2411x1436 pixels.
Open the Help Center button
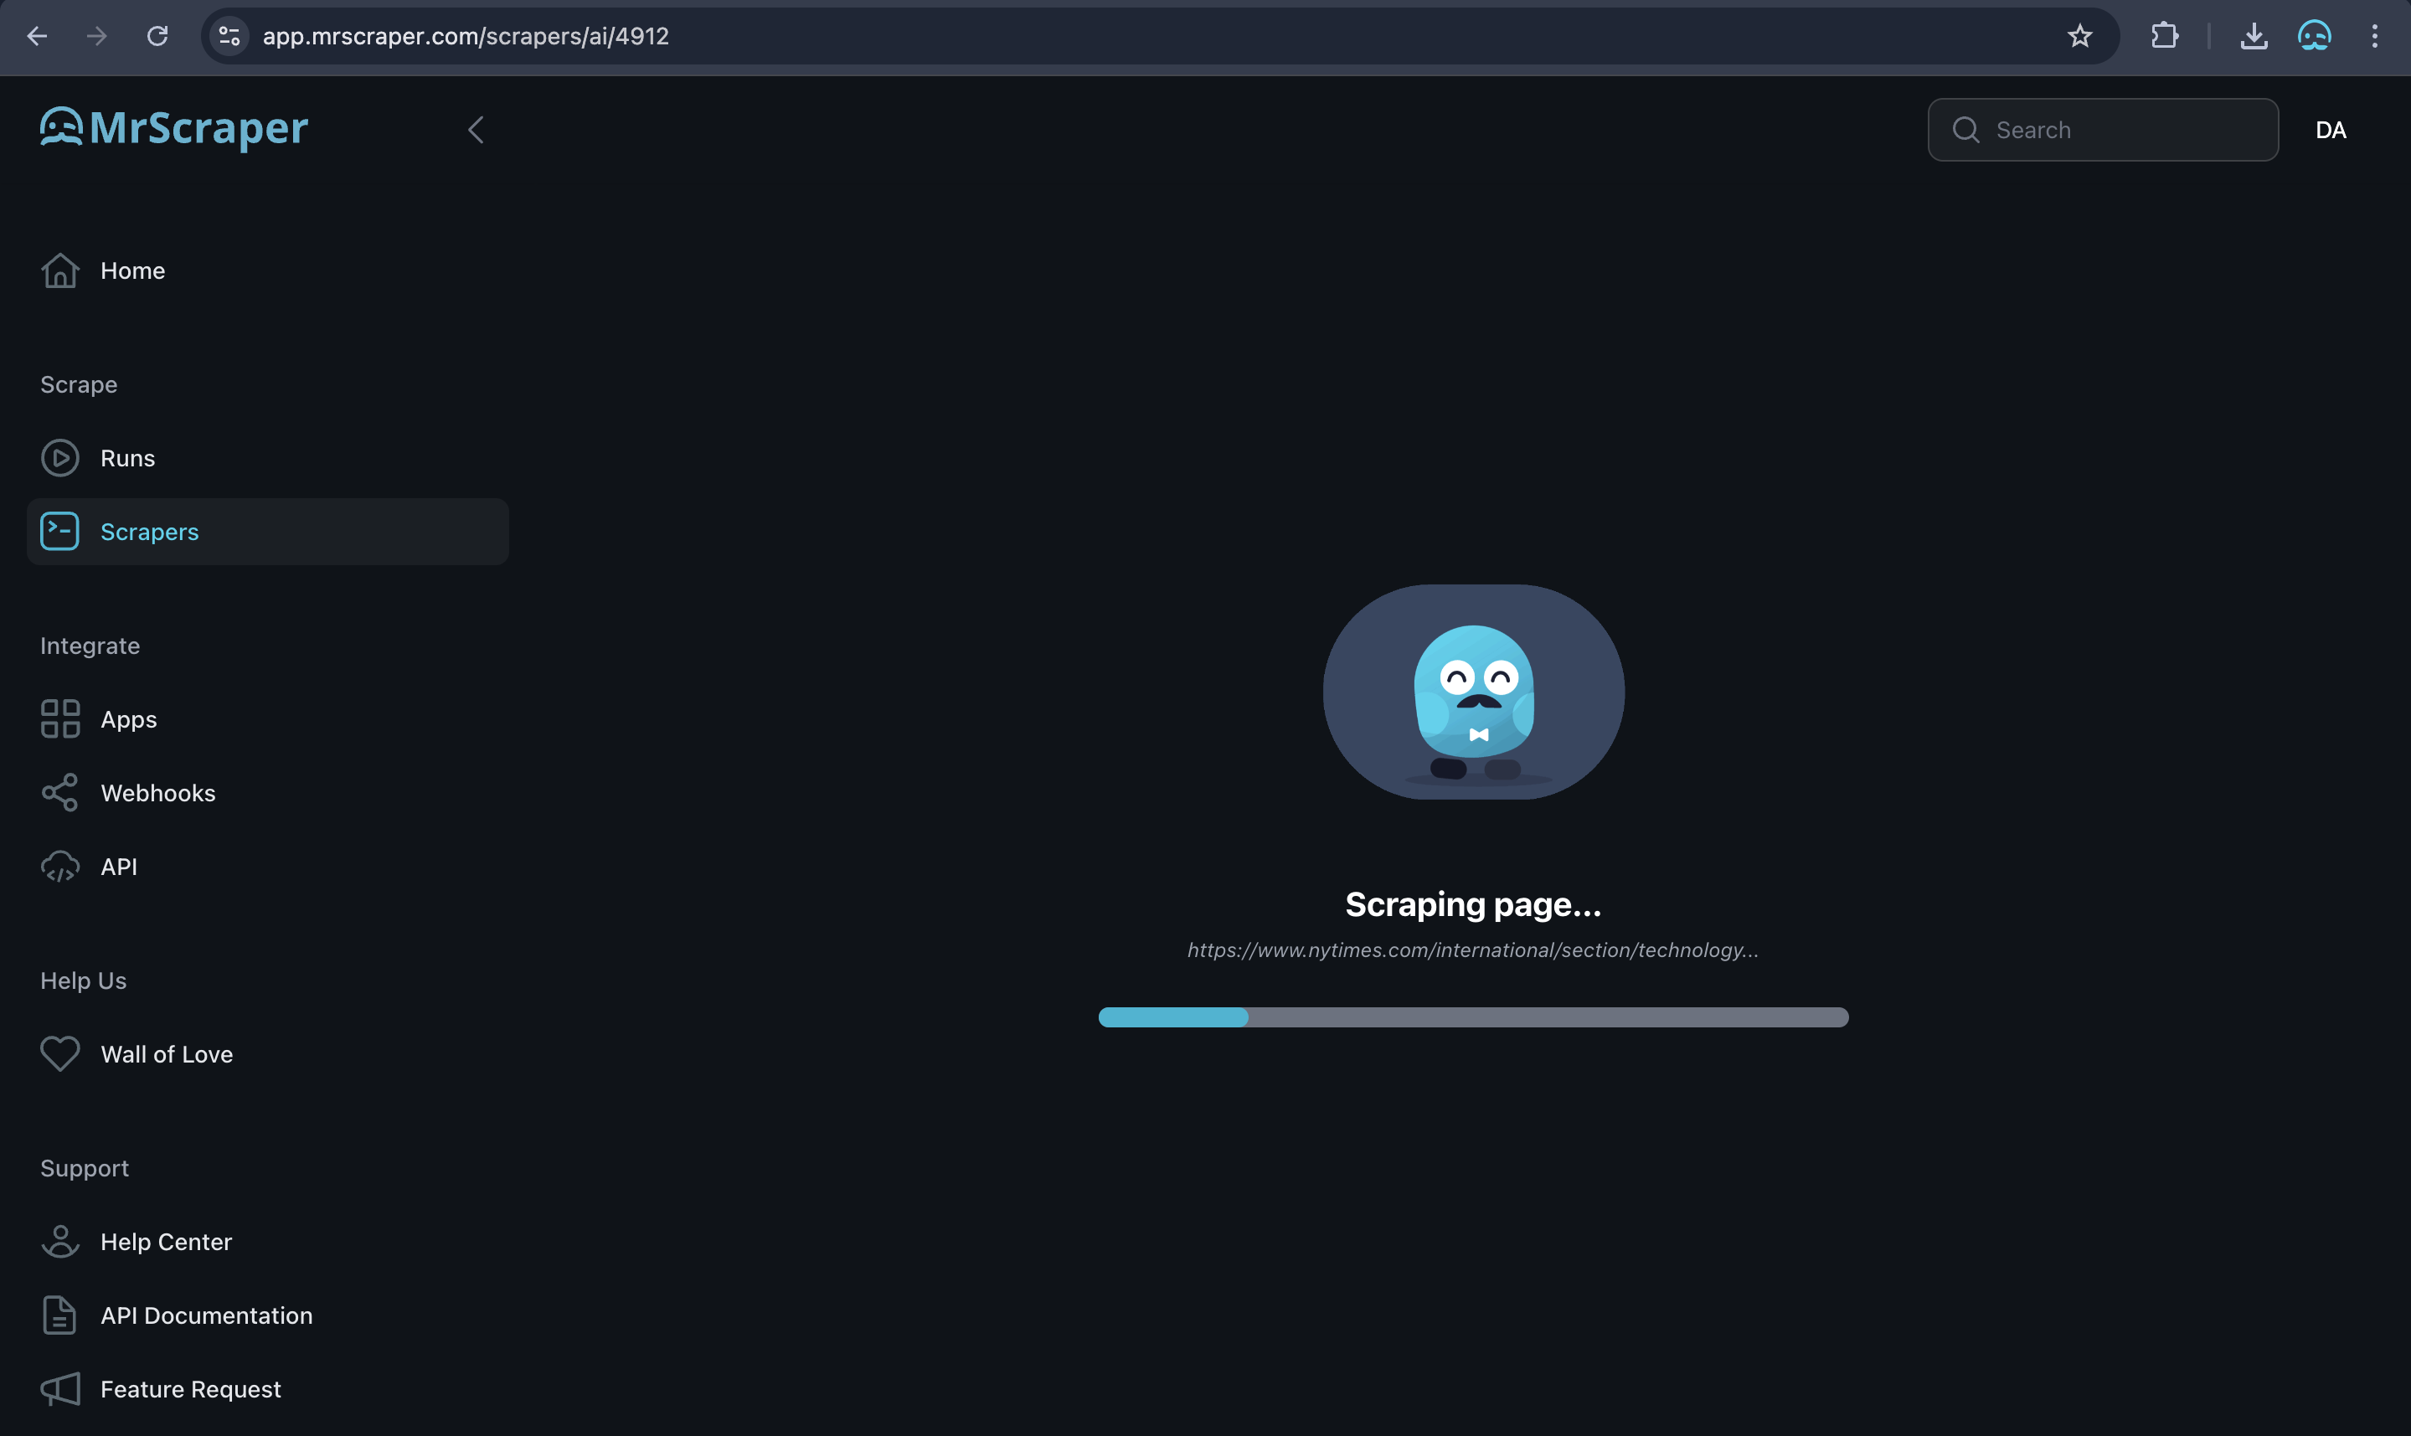point(166,1239)
